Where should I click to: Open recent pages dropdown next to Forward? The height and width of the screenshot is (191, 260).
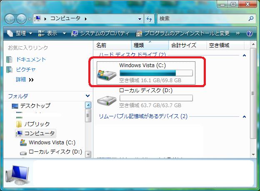(x=30, y=19)
